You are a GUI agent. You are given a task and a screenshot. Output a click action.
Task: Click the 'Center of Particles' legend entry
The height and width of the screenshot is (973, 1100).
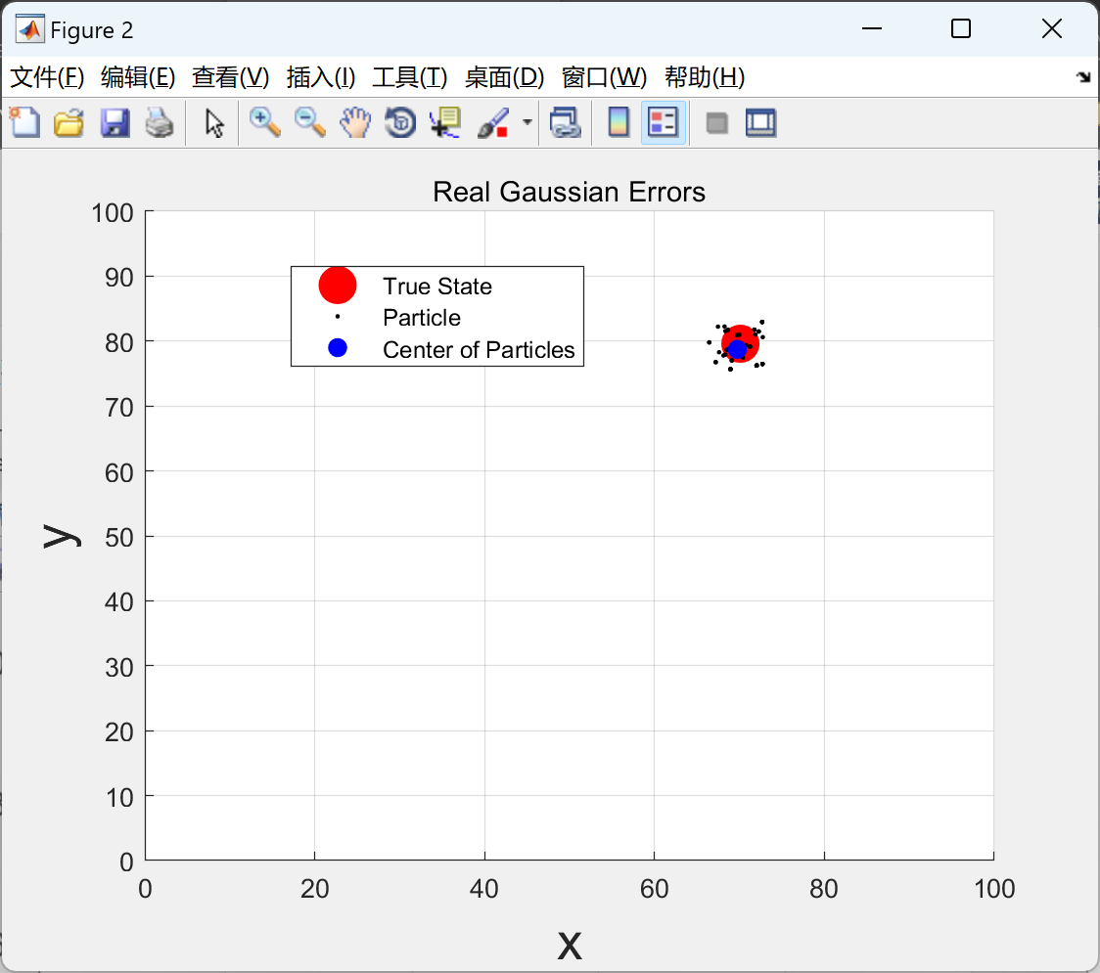479,349
